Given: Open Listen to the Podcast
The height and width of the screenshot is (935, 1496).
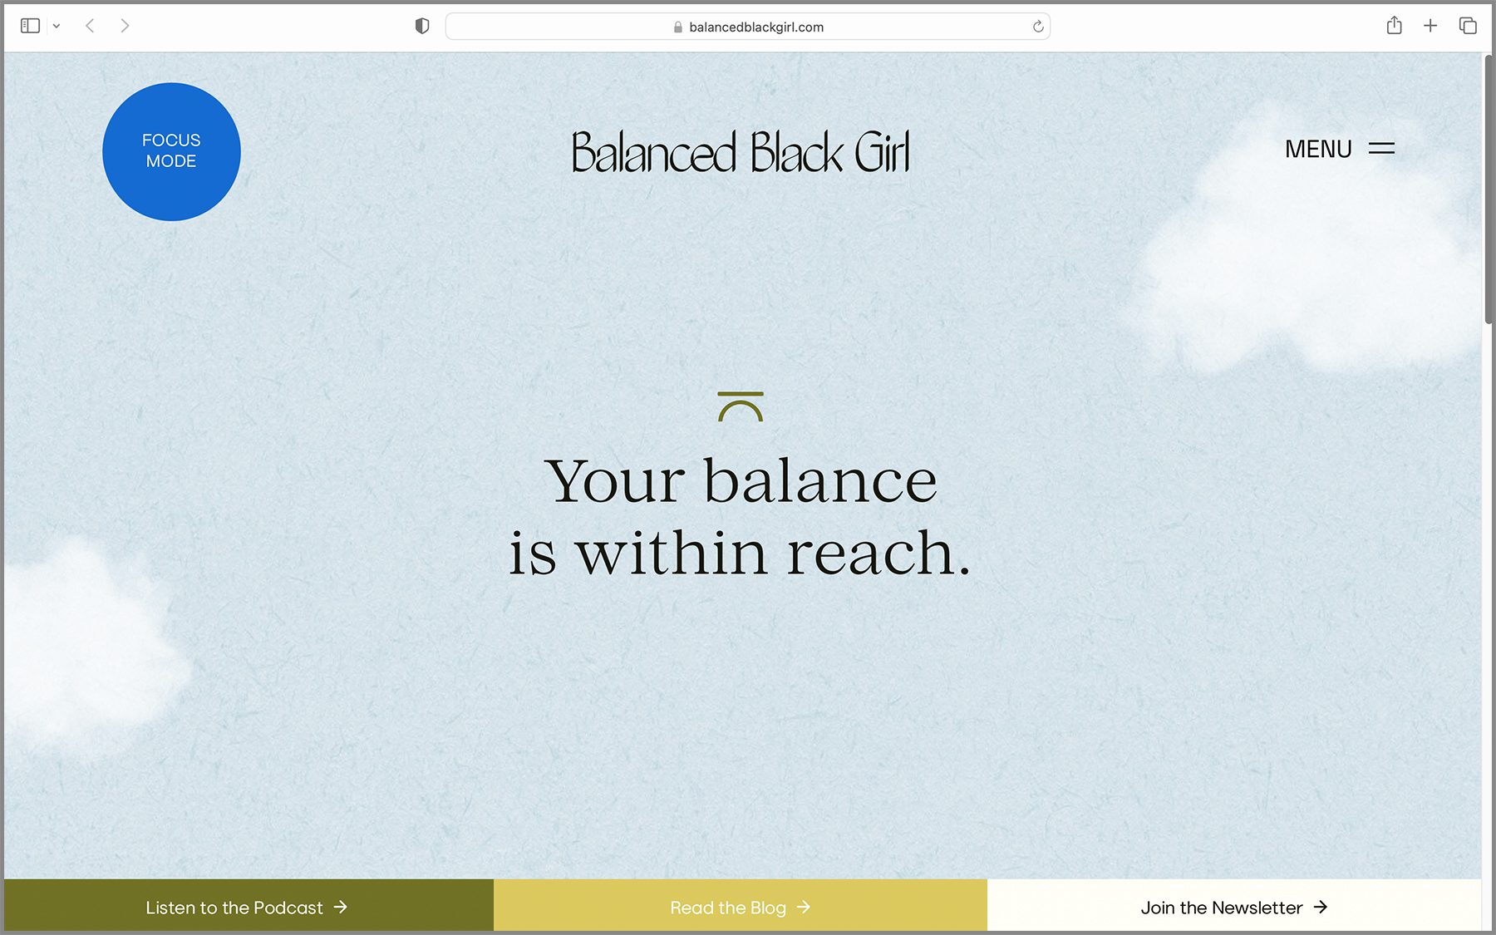Looking at the screenshot, I should [x=246, y=908].
